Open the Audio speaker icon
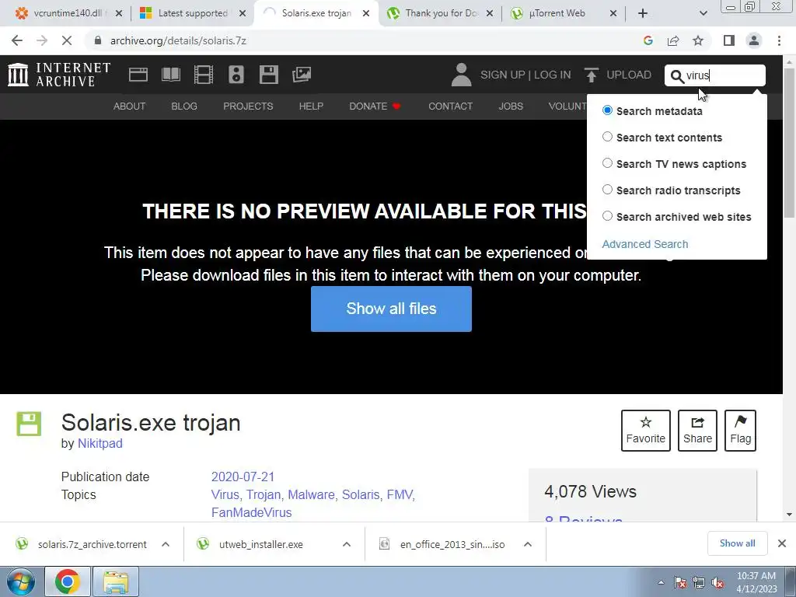 pyautogui.click(x=236, y=75)
